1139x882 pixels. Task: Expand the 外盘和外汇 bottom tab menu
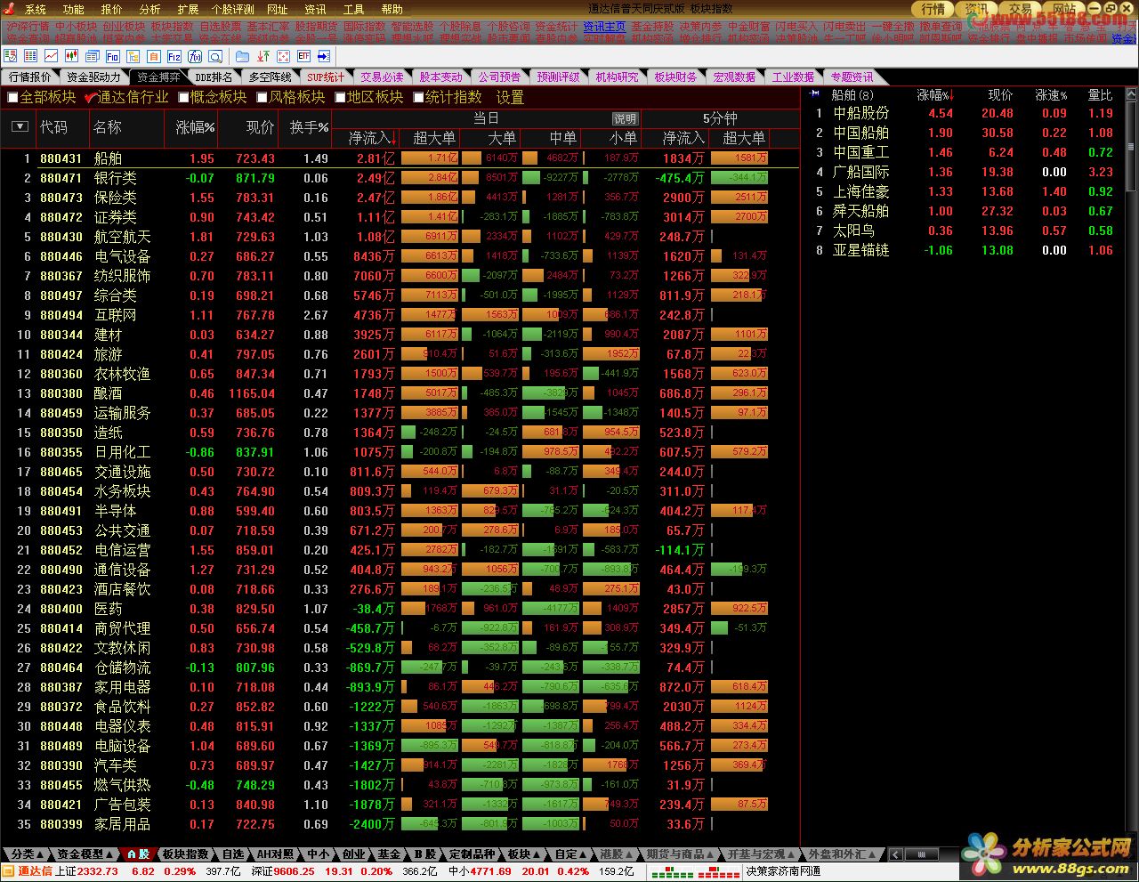[842, 854]
